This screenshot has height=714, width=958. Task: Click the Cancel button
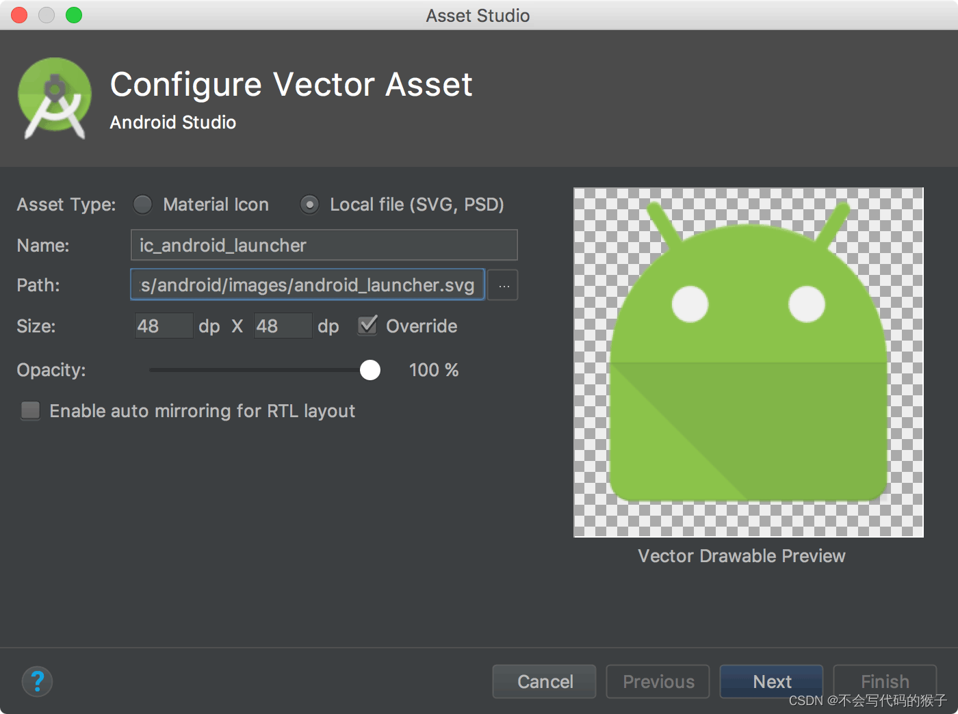click(x=545, y=682)
